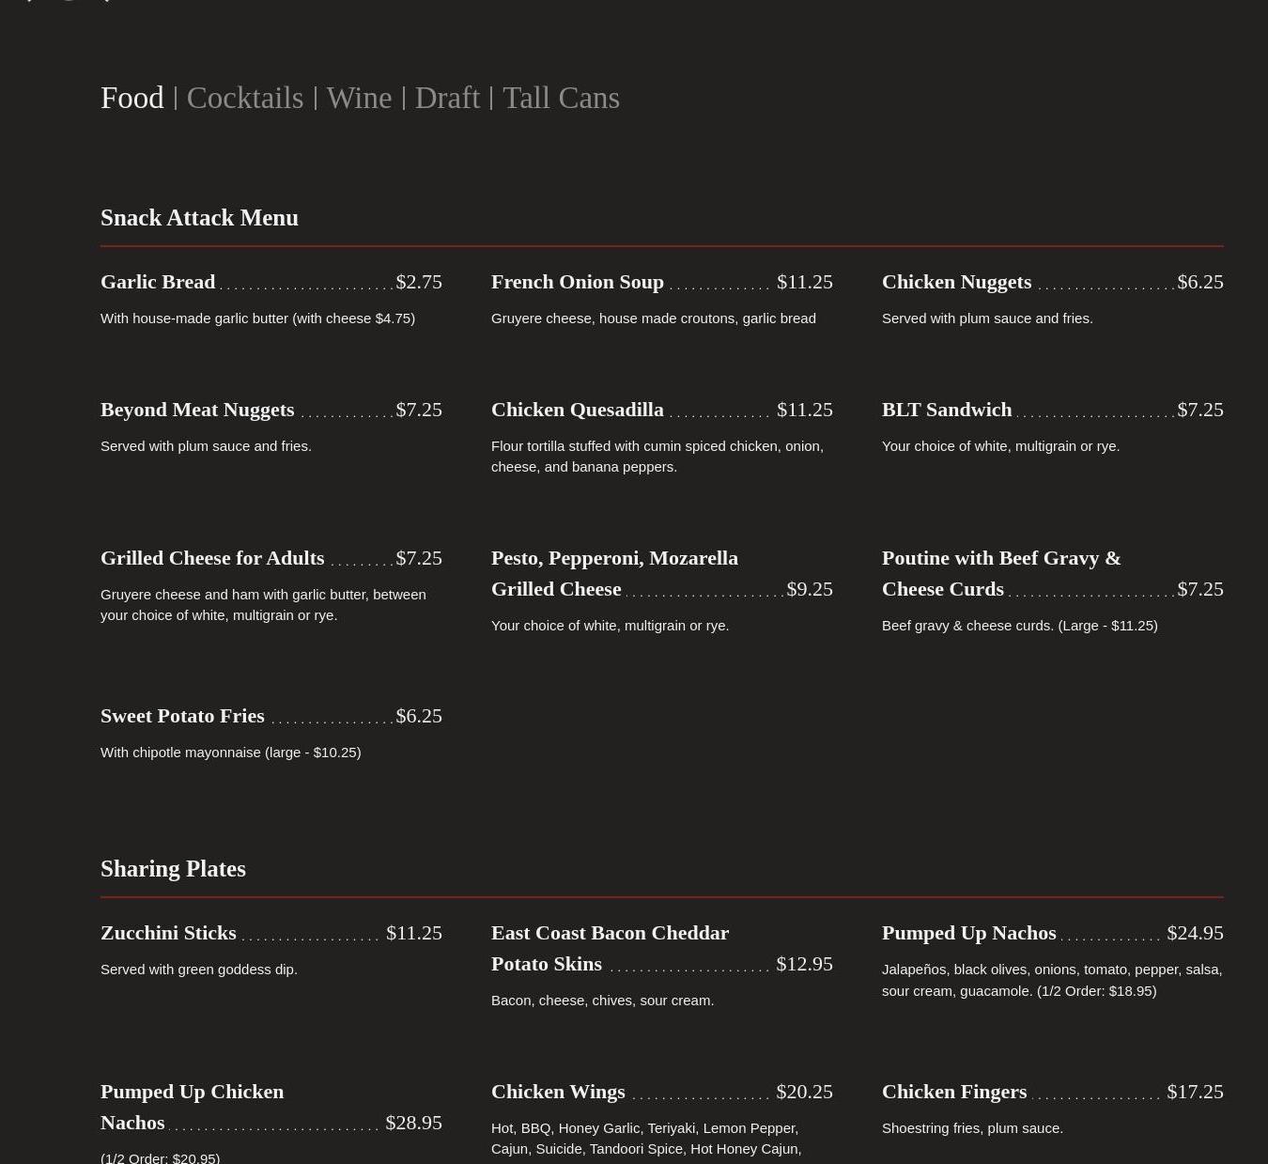Open the Wine menu tab
Screen dimensions: 1268x1164
coord(359,98)
